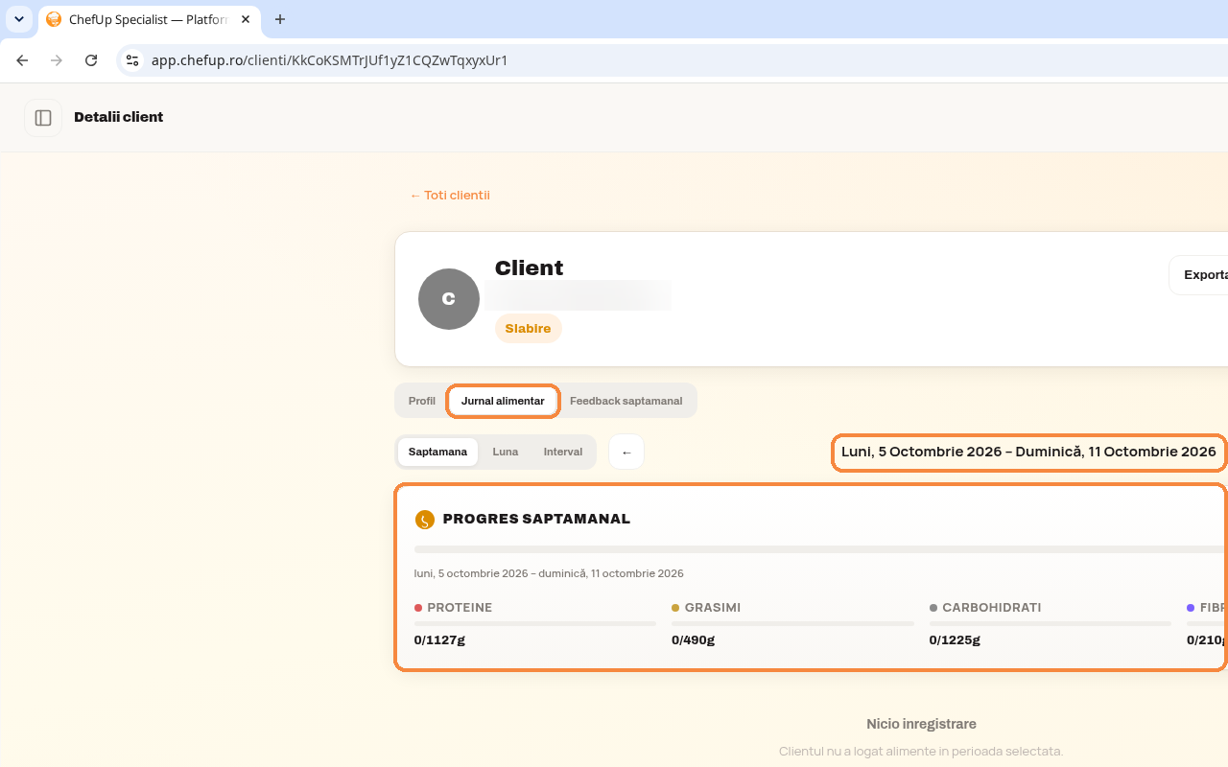
Task: Click the Carbohidrati progress bar
Action: (x=1051, y=623)
